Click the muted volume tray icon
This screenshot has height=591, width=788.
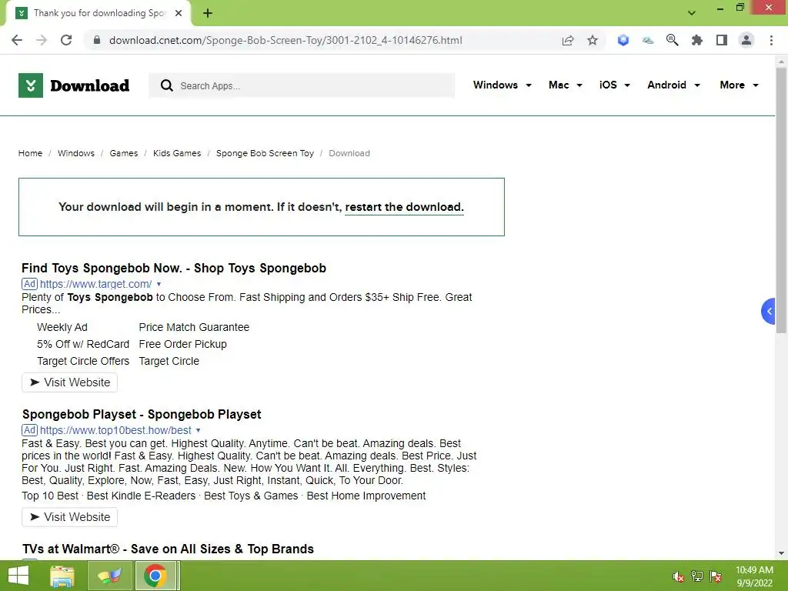point(679,576)
